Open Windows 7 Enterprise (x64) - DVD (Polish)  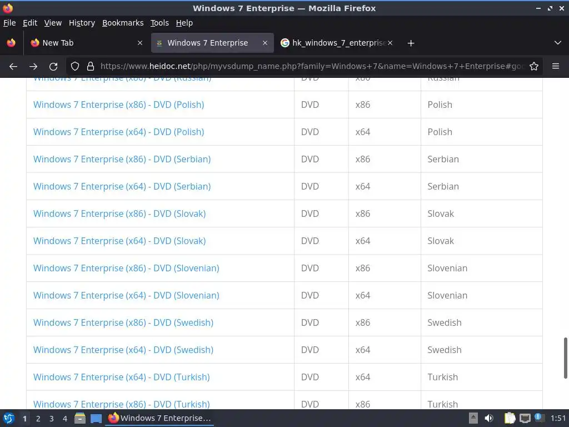[119, 132]
